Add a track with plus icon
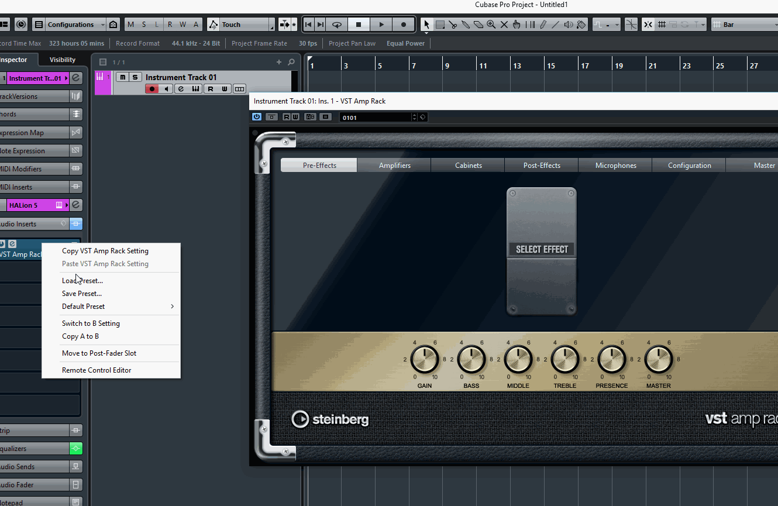778x506 pixels. [x=279, y=62]
